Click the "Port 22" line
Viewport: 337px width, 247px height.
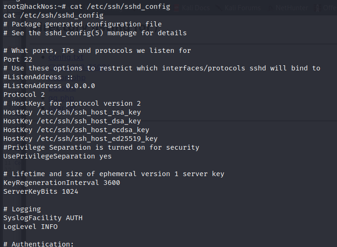pyautogui.click(x=18, y=59)
